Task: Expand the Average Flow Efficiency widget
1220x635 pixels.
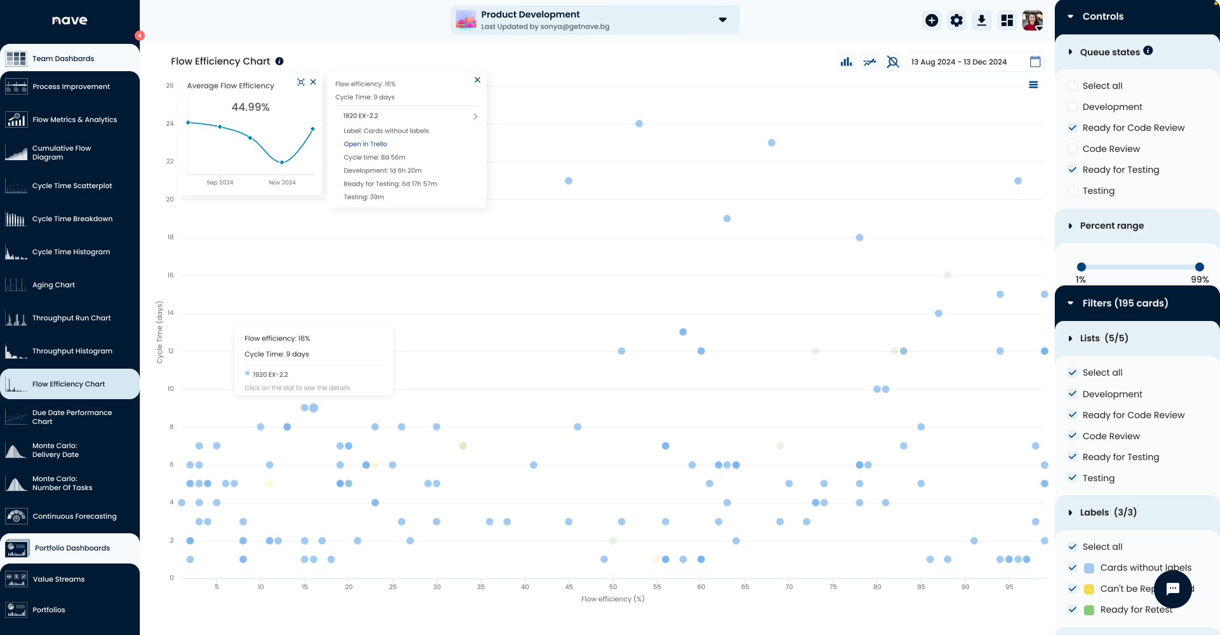Action: tap(301, 82)
